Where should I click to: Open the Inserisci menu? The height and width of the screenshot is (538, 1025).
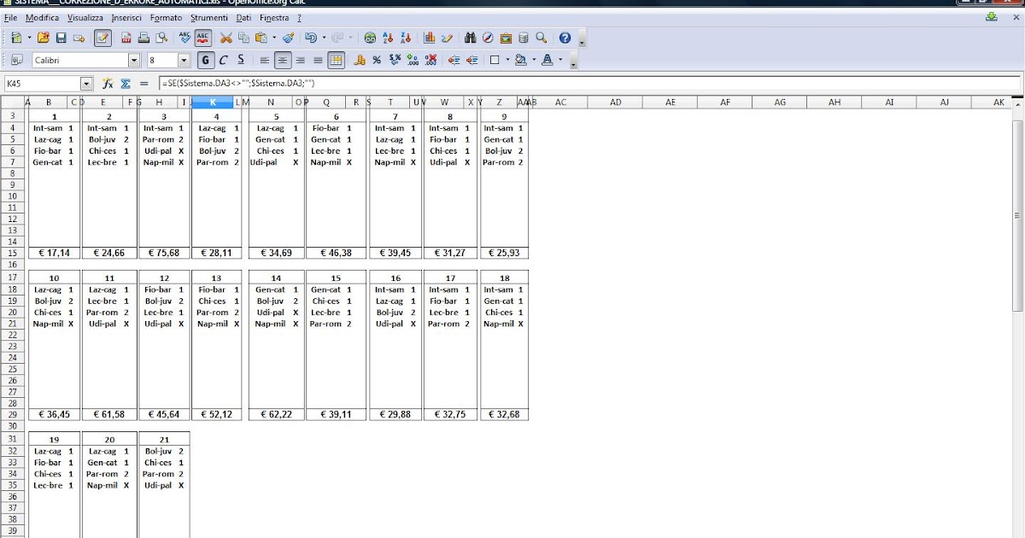click(127, 18)
